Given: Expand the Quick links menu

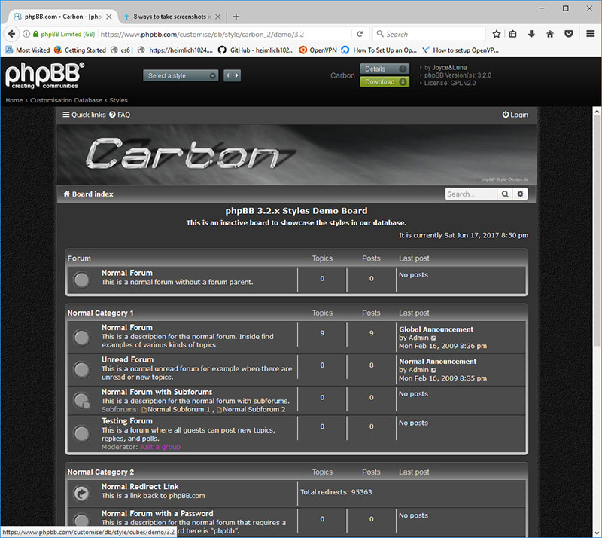Looking at the screenshot, I should pos(84,115).
